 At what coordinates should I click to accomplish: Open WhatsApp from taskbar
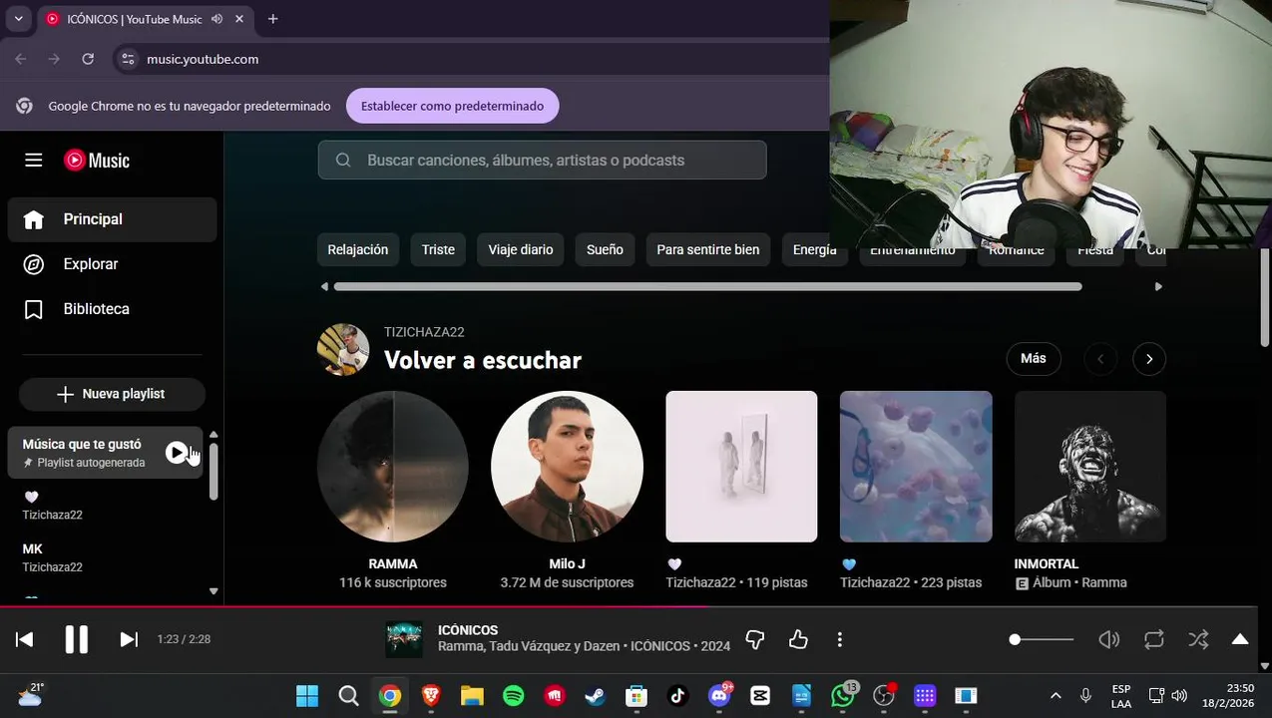coord(843,696)
